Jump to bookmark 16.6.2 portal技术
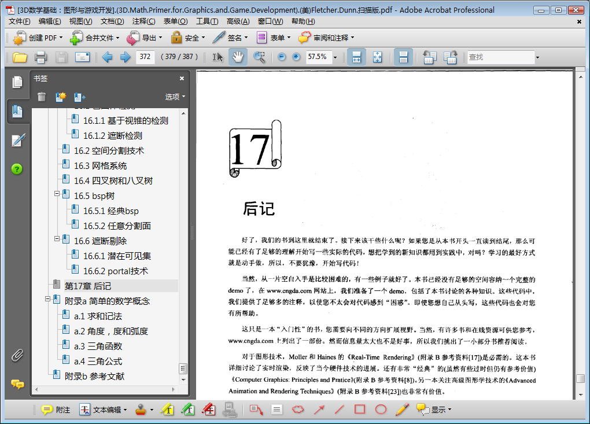 point(115,271)
